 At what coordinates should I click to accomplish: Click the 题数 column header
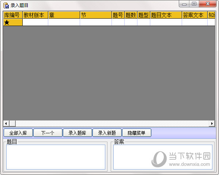point(131,15)
